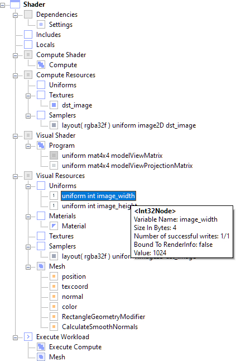This screenshot has width=236, height=361.
Task: Select the uniform int image_height item
Action: (99, 206)
